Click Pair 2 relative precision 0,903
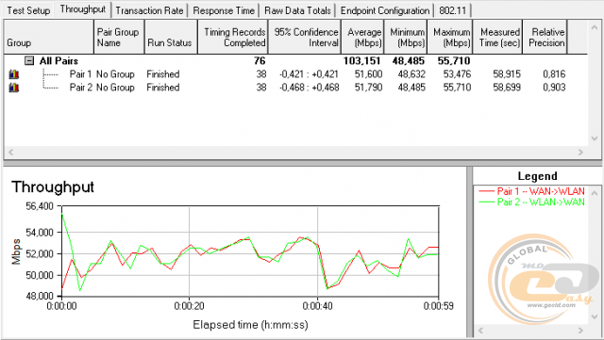 pyautogui.click(x=554, y=88)
